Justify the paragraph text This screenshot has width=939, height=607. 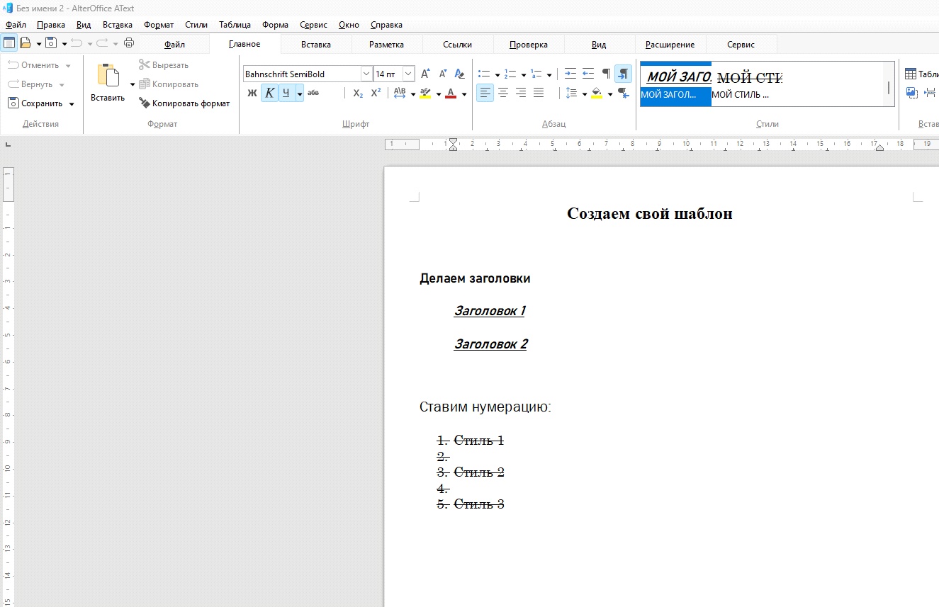[x=539, y=93]
